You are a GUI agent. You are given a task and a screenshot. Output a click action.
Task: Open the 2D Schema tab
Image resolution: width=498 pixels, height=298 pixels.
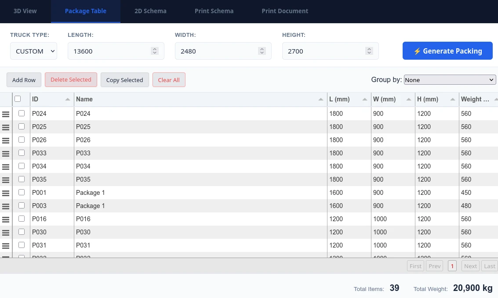click(x=150, y=11)
